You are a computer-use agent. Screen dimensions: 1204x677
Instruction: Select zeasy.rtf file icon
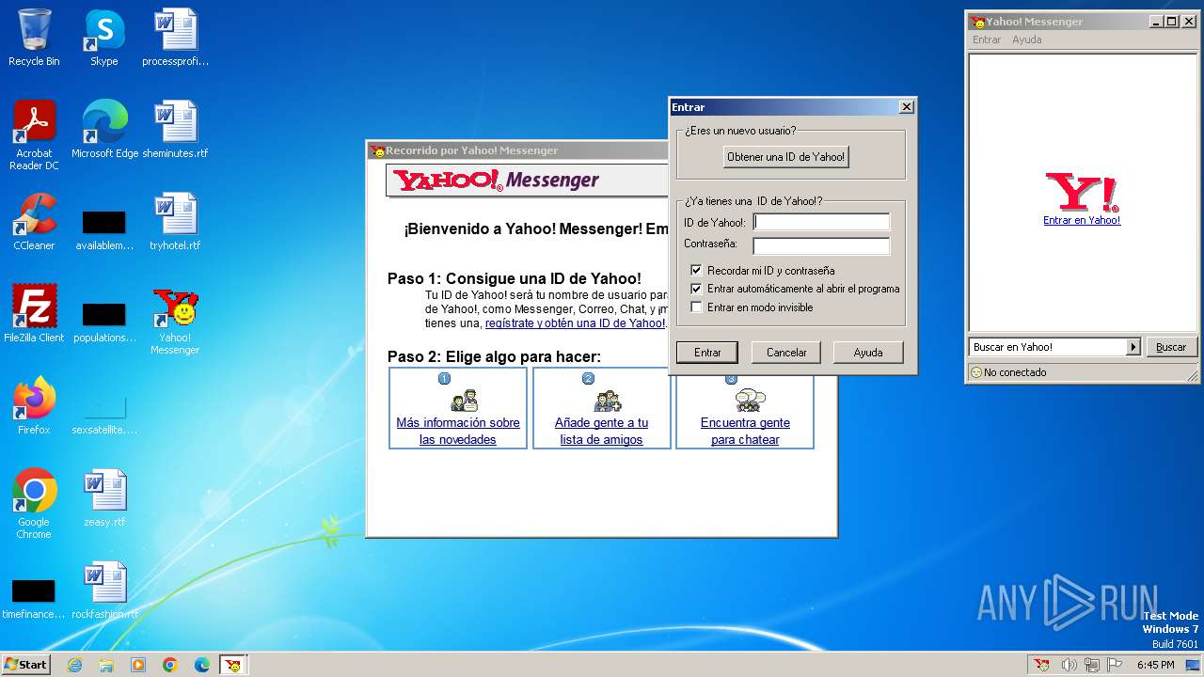pos(104,498)
